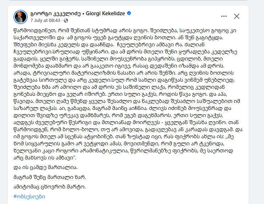Click the public audience globe icon
Screen dimensions: 264x204
[x=66, y=19]
